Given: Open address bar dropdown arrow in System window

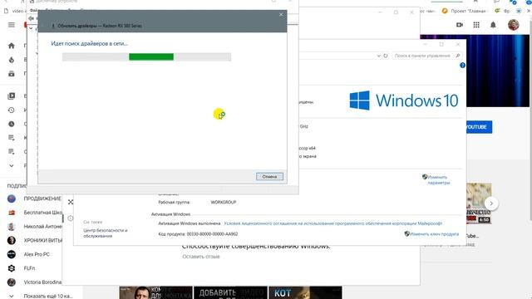Looking at the screenshot, I should [379, 56].
